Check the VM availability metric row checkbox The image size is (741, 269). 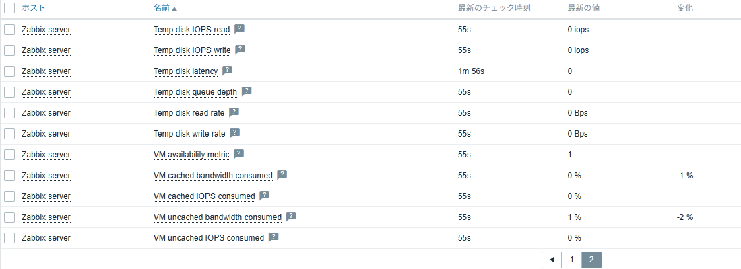pyautogui.click(x=9, y=155)
